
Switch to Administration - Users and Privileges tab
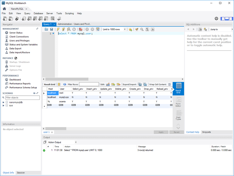(74, 24)
